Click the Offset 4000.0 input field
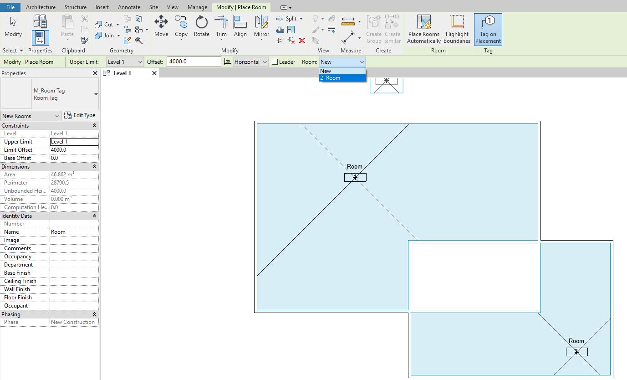The image size is (627, 380). click(x=194, y=62)
